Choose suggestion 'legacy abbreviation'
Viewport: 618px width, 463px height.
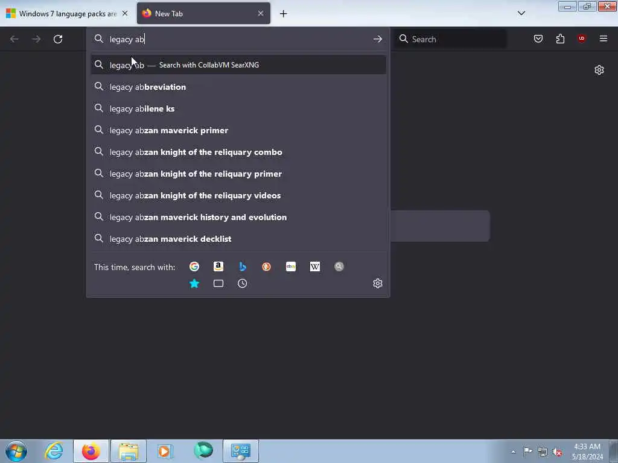click(x=238, y=87)
